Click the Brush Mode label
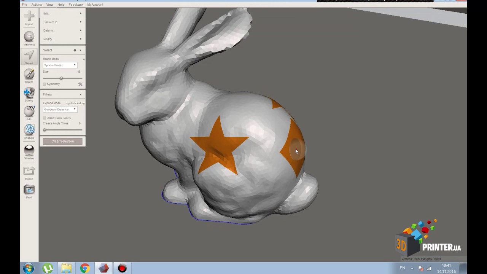Viewport: 487px width, 274px height. (x=51, y=59)
